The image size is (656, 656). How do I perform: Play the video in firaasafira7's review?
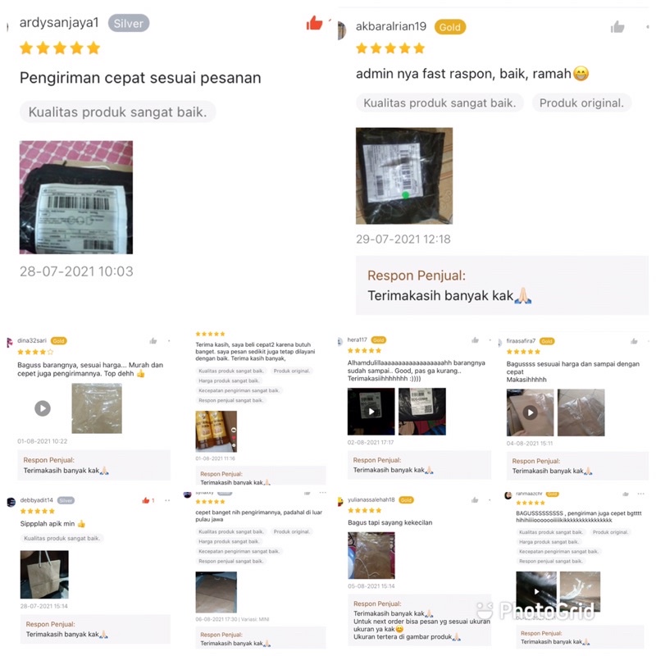click(x=530, y=412)
